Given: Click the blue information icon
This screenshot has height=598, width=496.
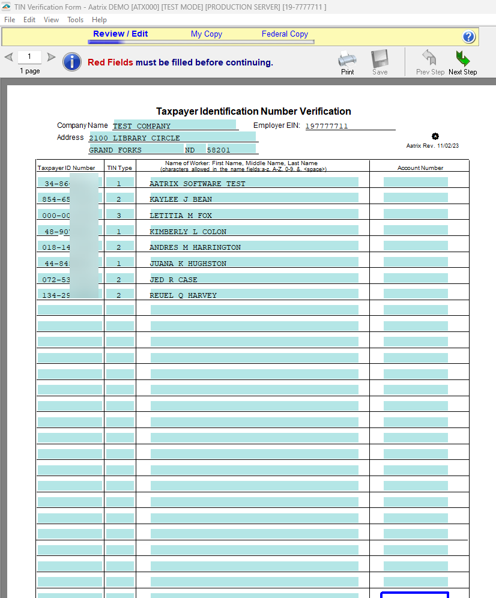Looking at the screenshot, I should (72, 62).
